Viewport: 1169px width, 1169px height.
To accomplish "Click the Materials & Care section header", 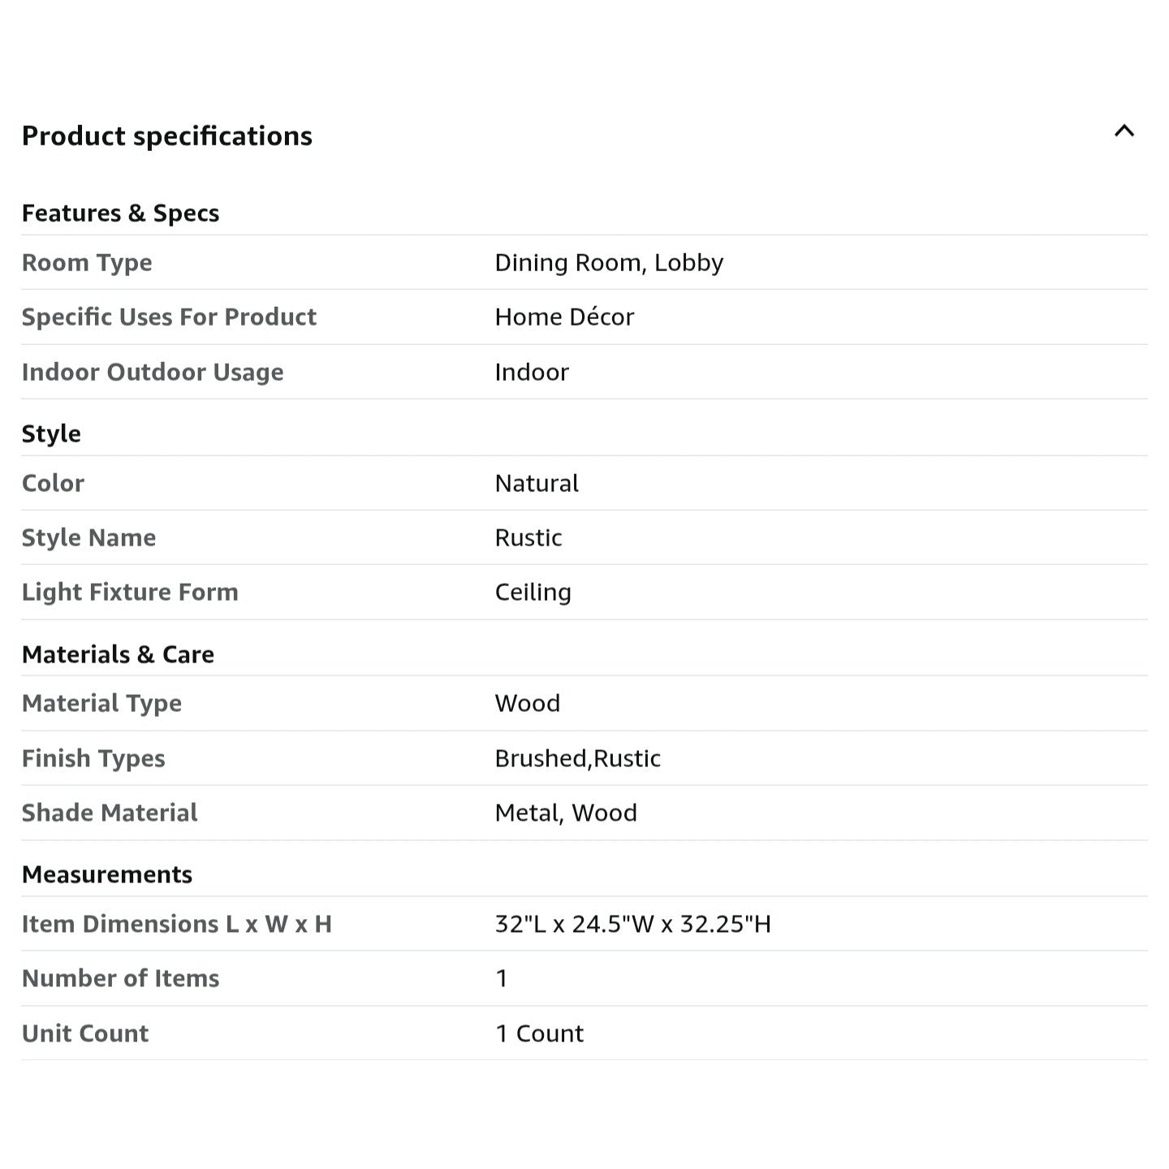I will [118, 654].
